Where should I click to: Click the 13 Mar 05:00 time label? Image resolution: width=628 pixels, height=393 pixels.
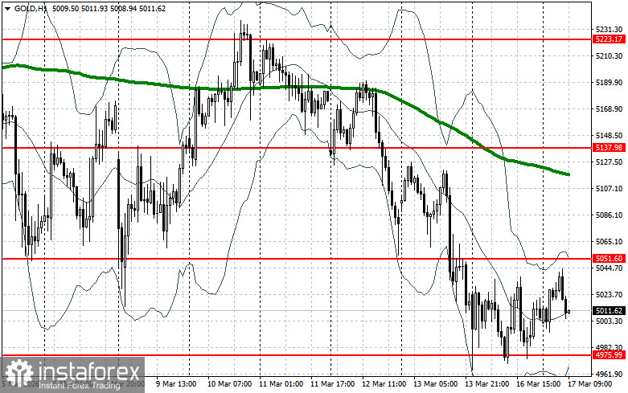coord(435,384)
